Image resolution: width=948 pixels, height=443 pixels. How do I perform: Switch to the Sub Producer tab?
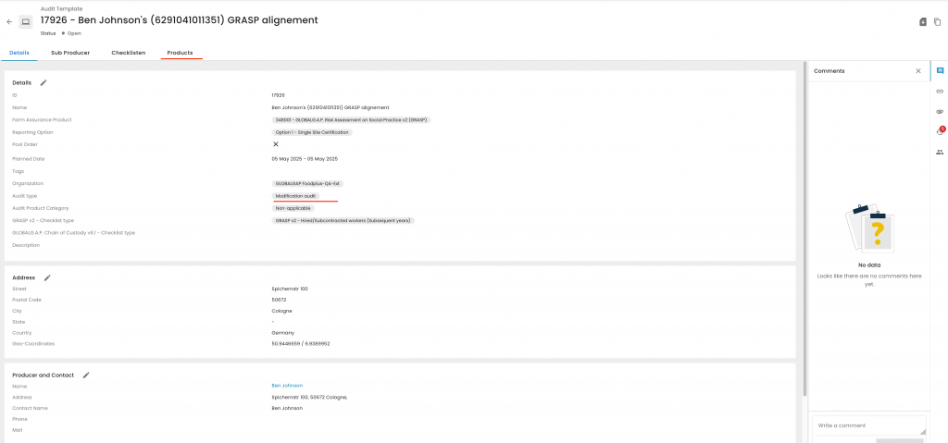[70, 53]
